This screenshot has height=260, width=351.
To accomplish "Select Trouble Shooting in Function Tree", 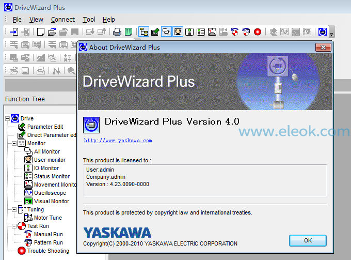I will click(x=48, y=251).
